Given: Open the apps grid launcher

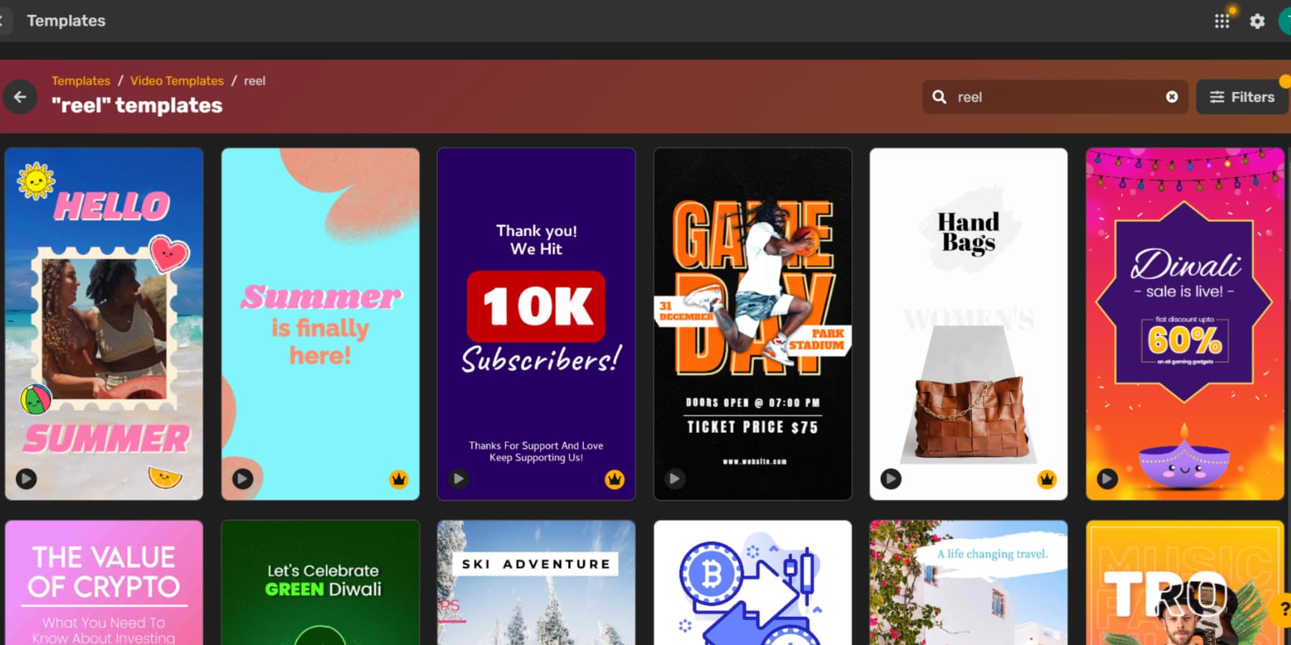Looking at the screenshot, I should pos(1222,21).
